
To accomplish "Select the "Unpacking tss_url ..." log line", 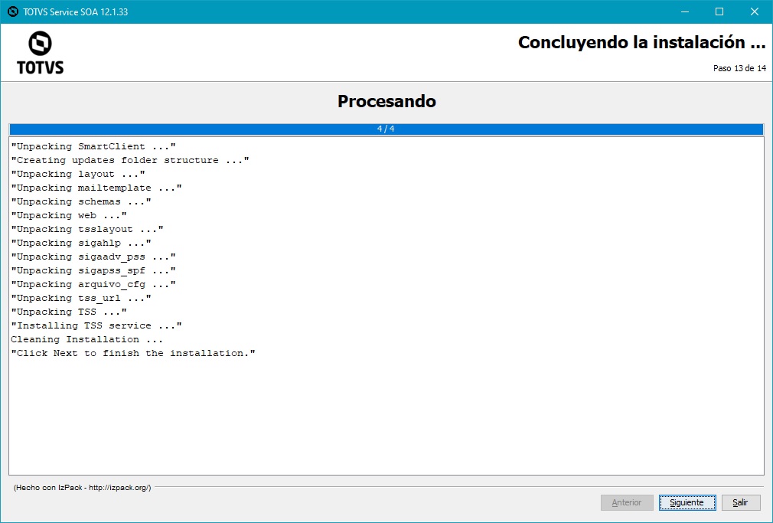I will [x=81, y=299].
